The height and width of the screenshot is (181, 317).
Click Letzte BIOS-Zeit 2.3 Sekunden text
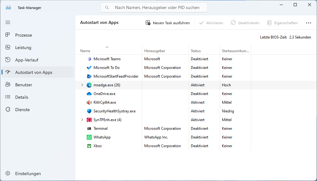click(x=286, y=37)
